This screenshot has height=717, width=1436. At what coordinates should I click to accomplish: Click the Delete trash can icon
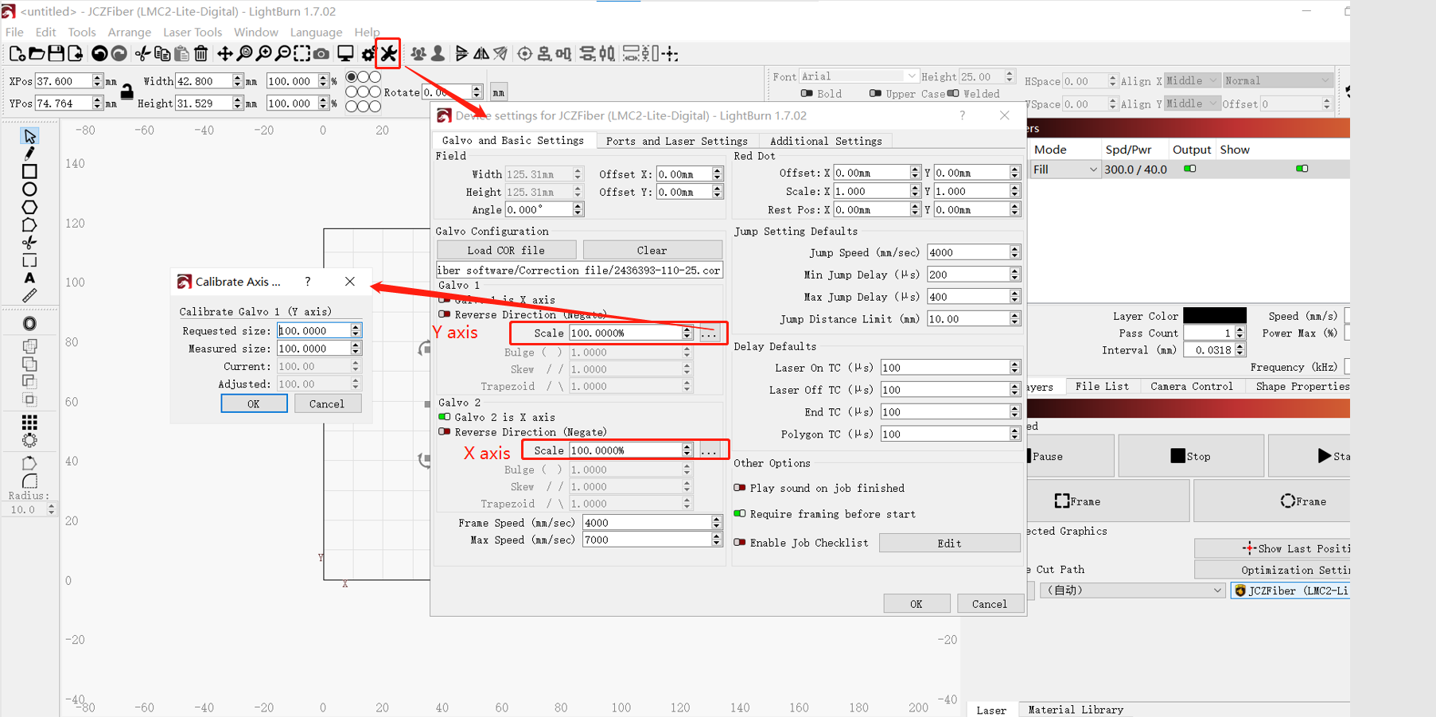tap(201, 54)
